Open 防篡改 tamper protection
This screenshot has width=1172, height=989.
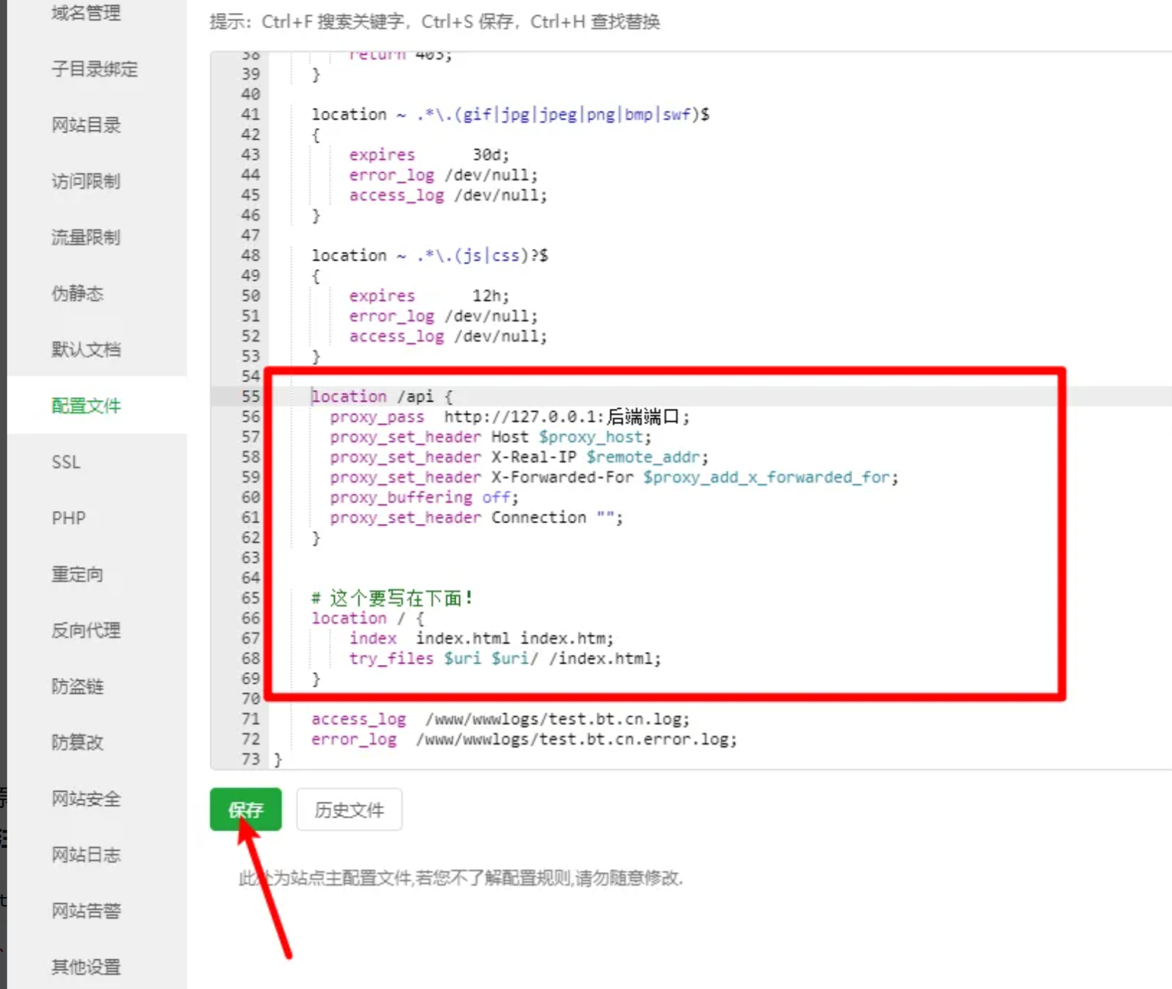coord(76,742)
